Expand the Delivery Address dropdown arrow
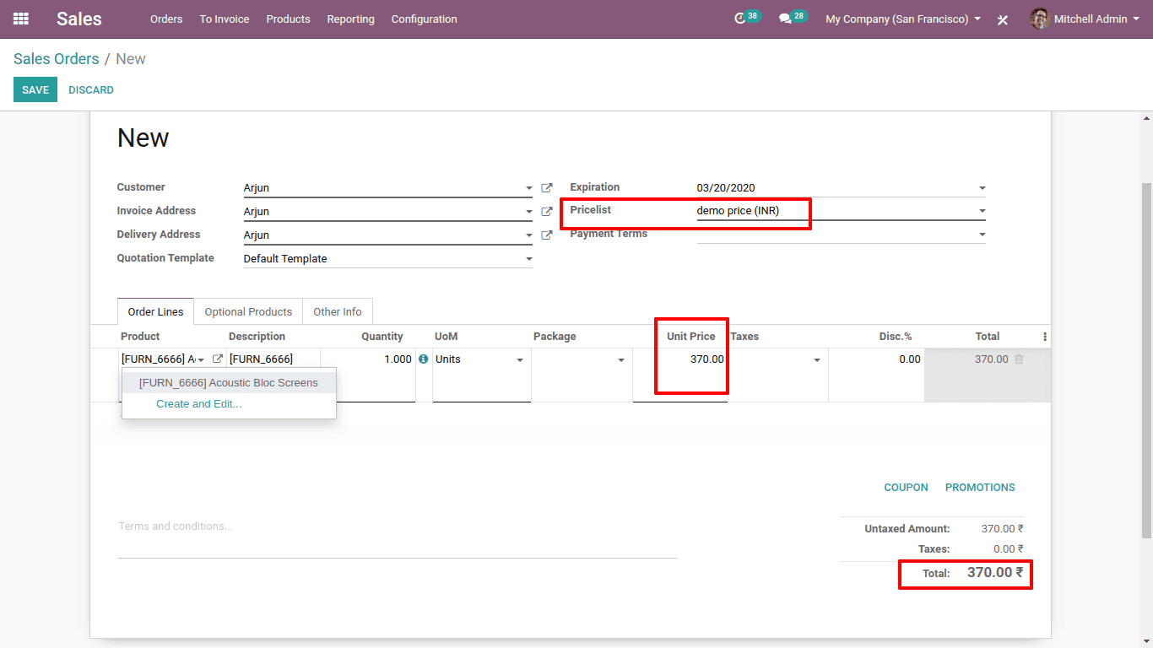This screenshot has height=648, width=1153. (529, 236)
